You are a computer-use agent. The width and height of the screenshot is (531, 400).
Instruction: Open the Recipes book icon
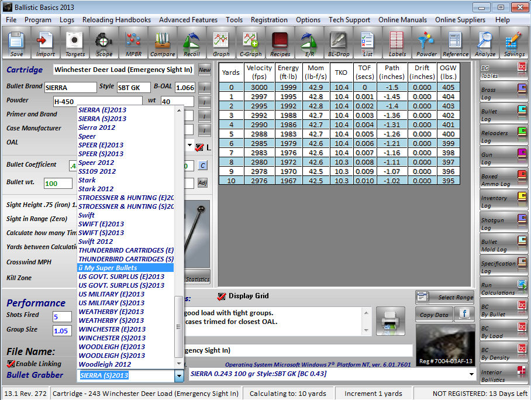280,43
